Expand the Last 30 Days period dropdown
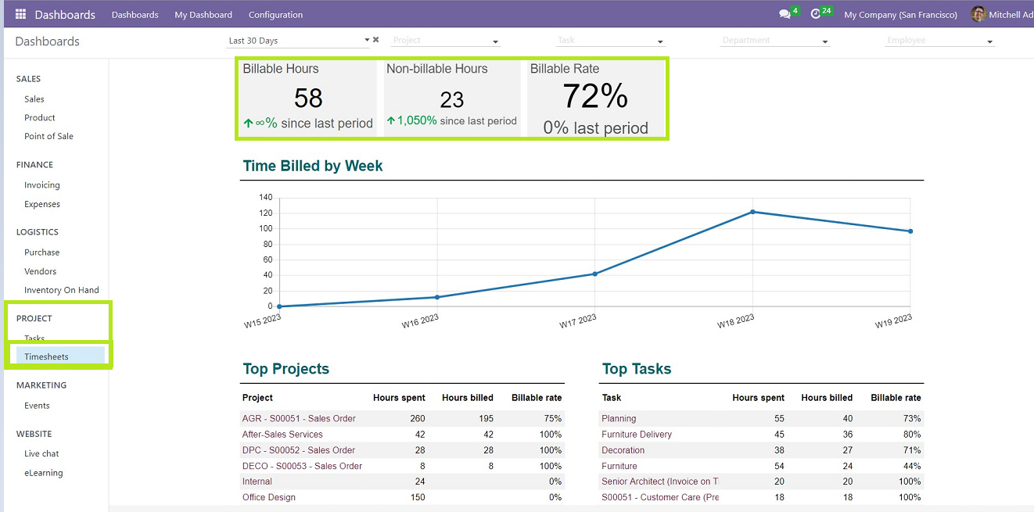 point(367,41)
